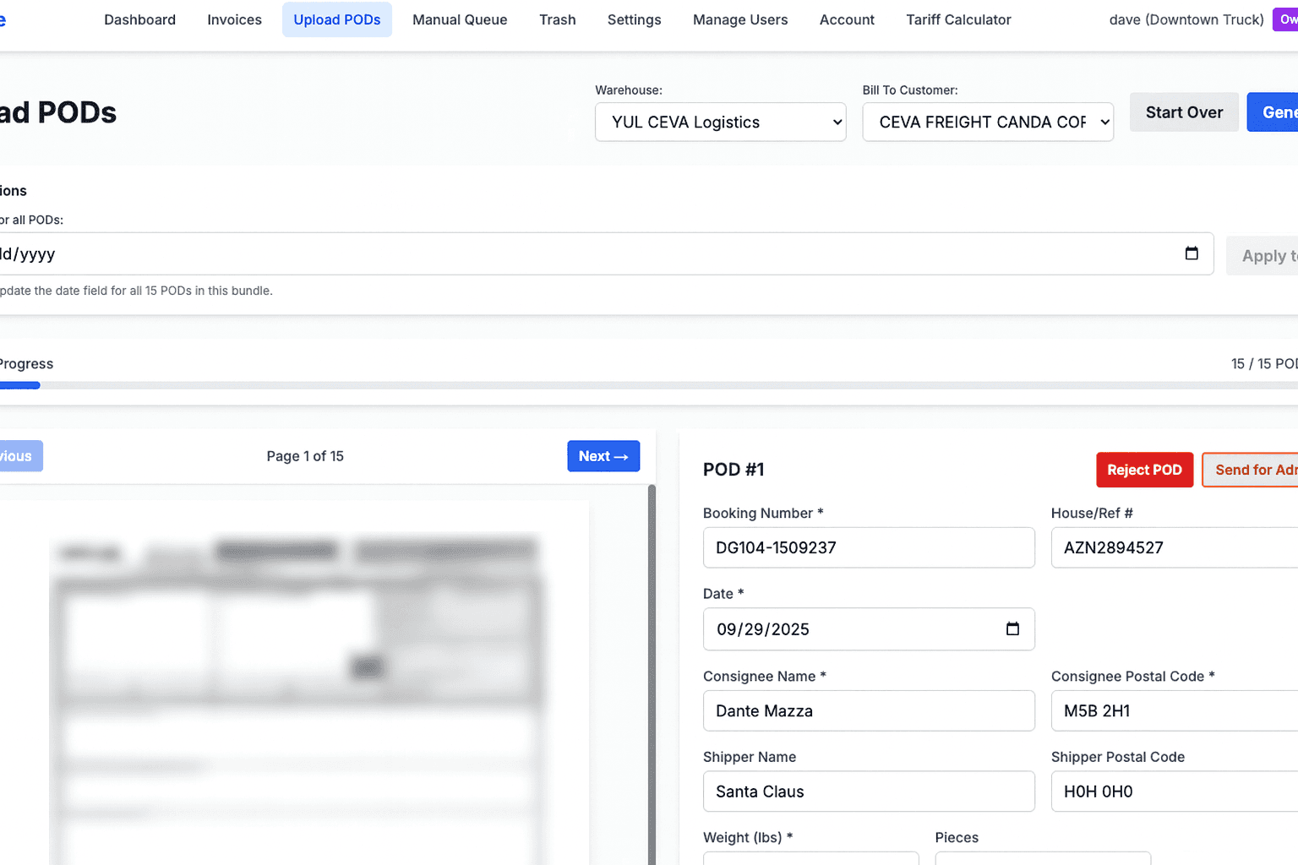Open the Settings page

point(634,19)
